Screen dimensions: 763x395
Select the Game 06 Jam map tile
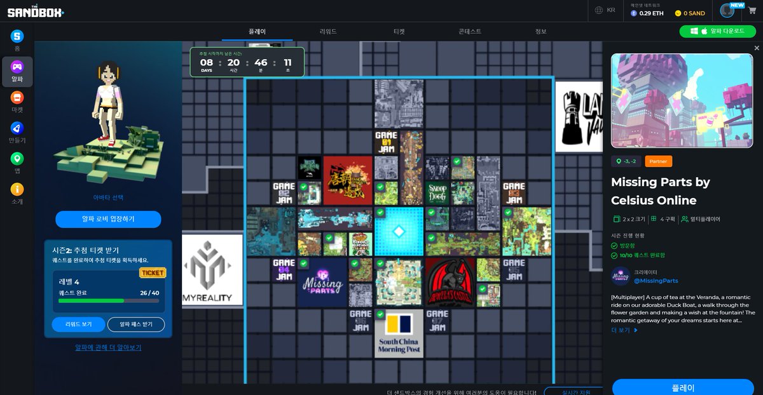point(361,321)
